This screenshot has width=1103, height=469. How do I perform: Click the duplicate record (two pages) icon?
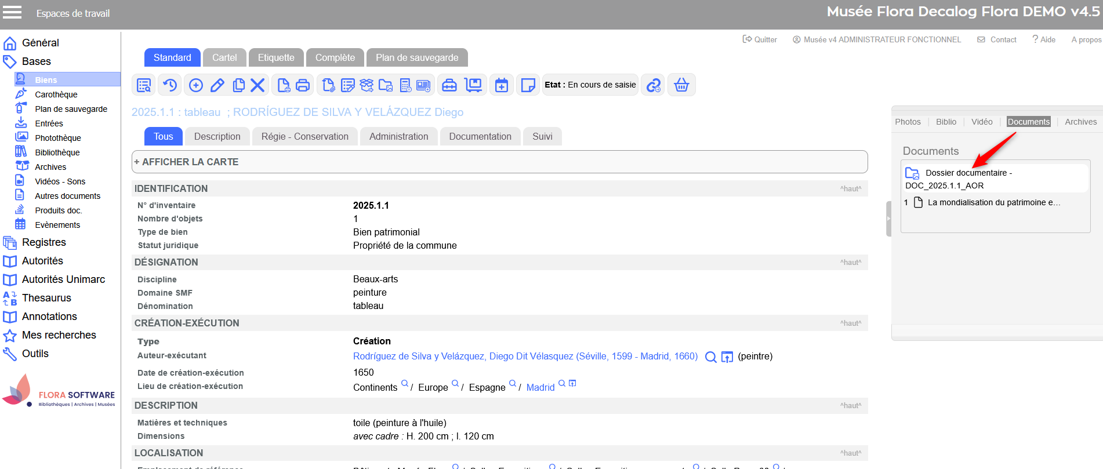tap(238, 85)
